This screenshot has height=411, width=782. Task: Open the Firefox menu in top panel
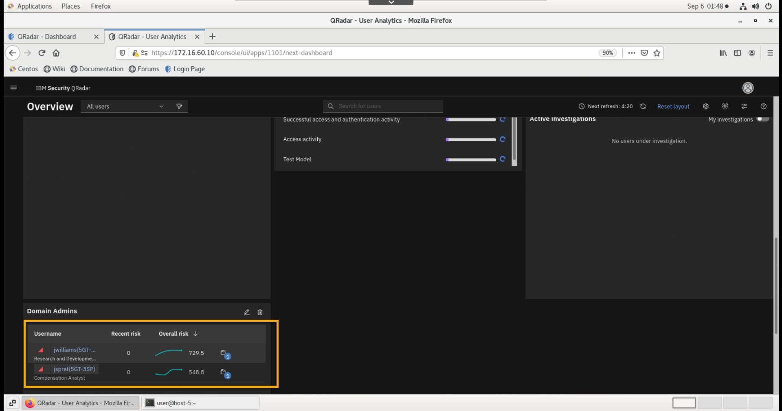(101, 6)
